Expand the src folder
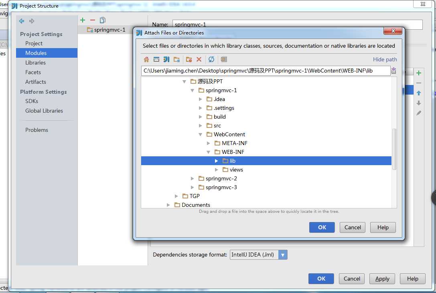The width and height of the screenshot is (436, 293). tap(200, 125)
